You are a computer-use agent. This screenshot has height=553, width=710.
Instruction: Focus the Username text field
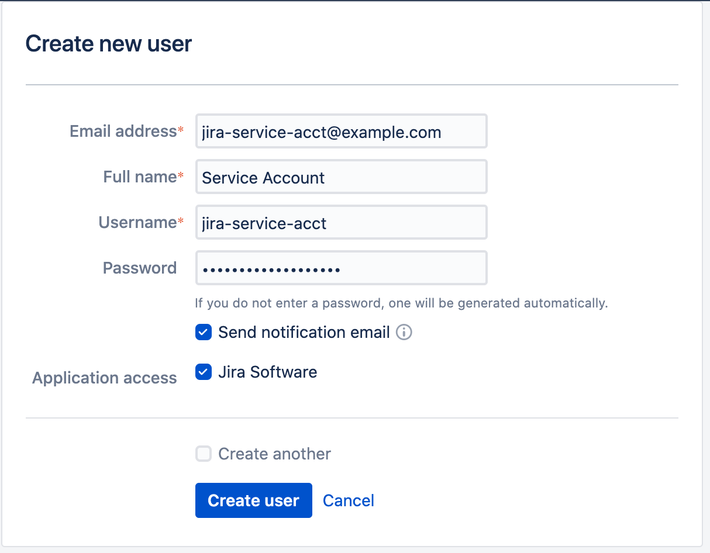pos(341,222)
